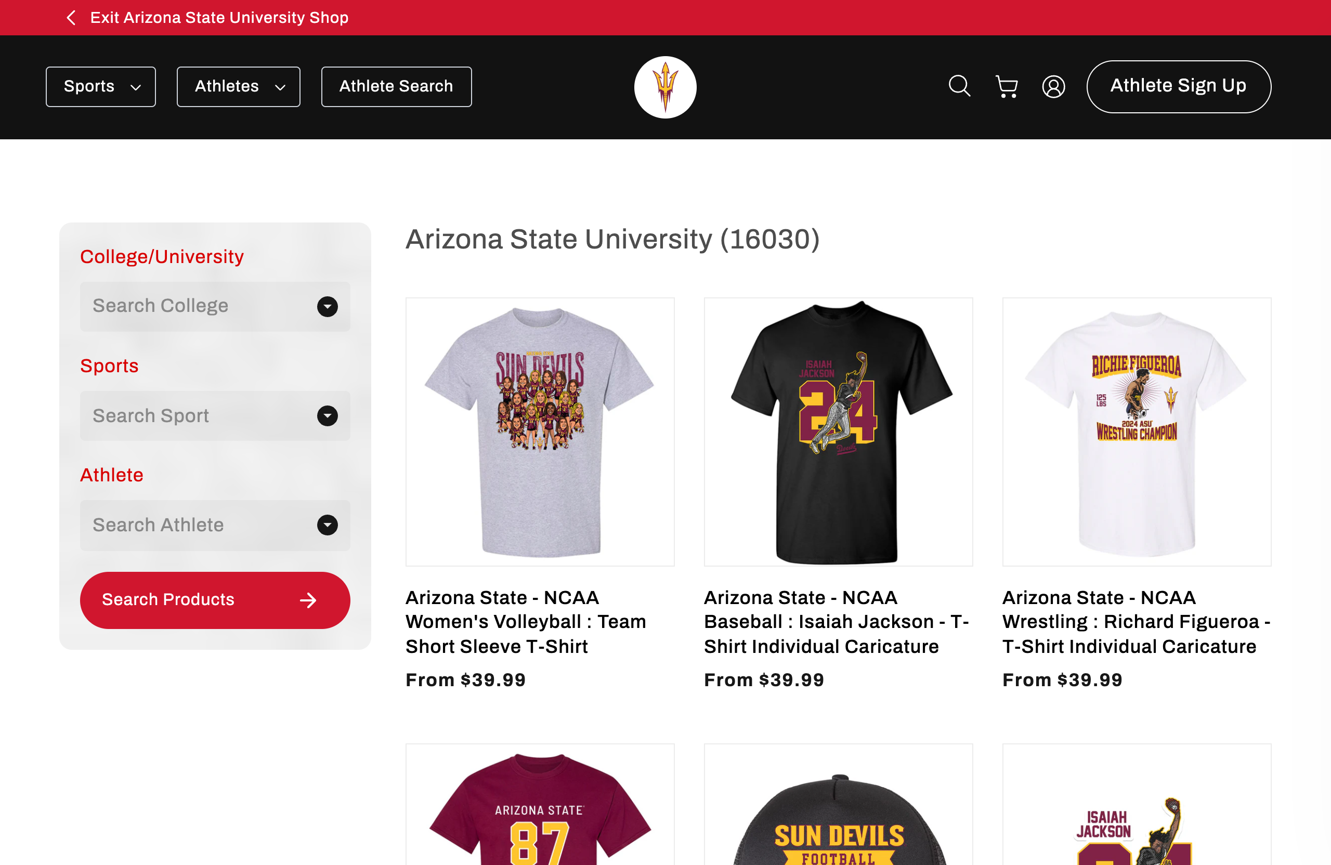The height and width of the screenshot is (865, 1331).
Task: Open the Isaiah Jackson caricature t-shirt product
Action: pyautogui.click(x=838, y=431)
